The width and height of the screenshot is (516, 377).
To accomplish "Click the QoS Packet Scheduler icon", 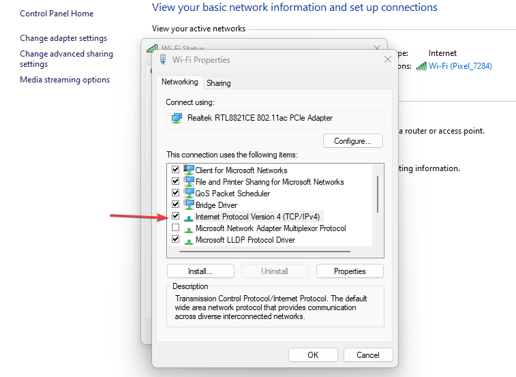I will 189,193.
